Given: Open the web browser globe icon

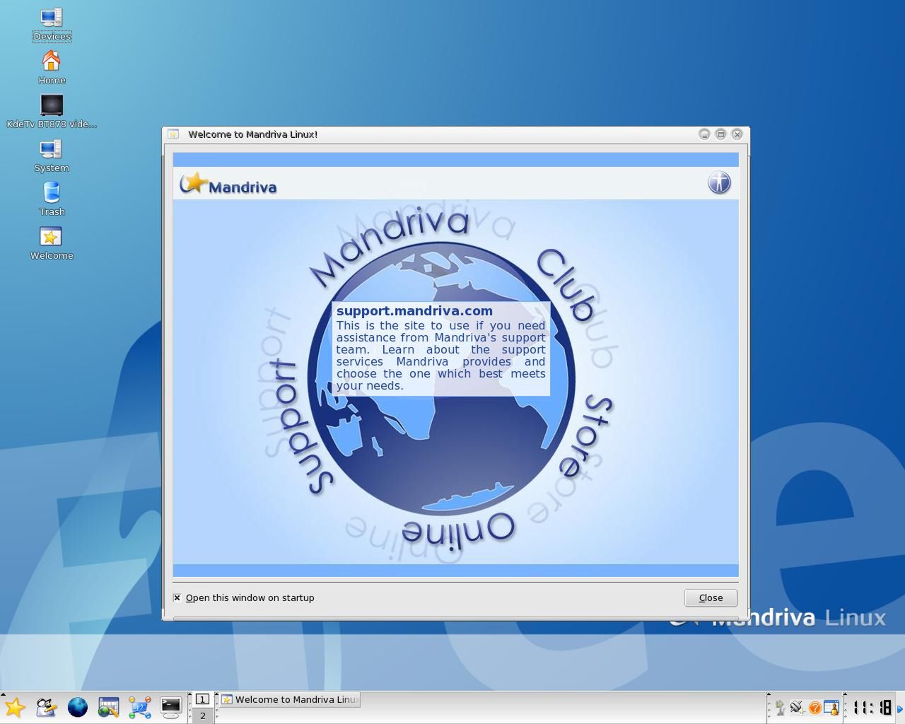Looking at the screenshot, I should point(78,707).
